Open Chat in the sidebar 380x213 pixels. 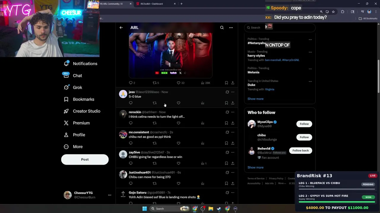[73, 75]
